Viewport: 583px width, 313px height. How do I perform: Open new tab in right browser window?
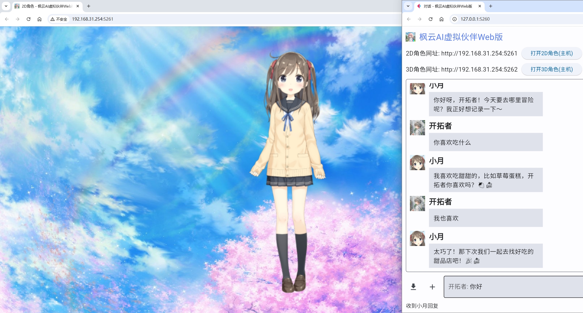click(x=491, y=6)
